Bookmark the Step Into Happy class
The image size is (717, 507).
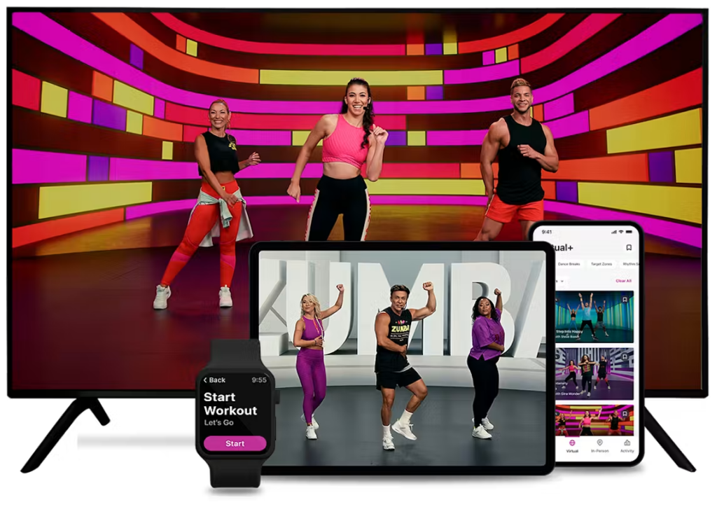pos(625,300)
